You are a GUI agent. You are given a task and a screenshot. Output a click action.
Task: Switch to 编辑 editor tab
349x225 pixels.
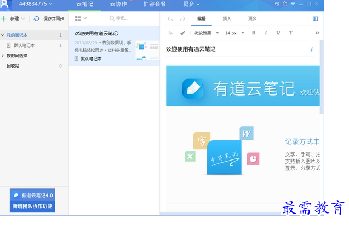pos(202,19)
